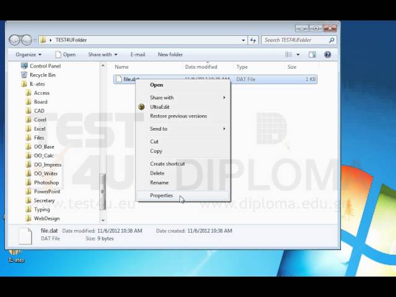Click the WebDesign folder icon
The height and width of the screenshot is (297, 396).
(x=28, y=218)
